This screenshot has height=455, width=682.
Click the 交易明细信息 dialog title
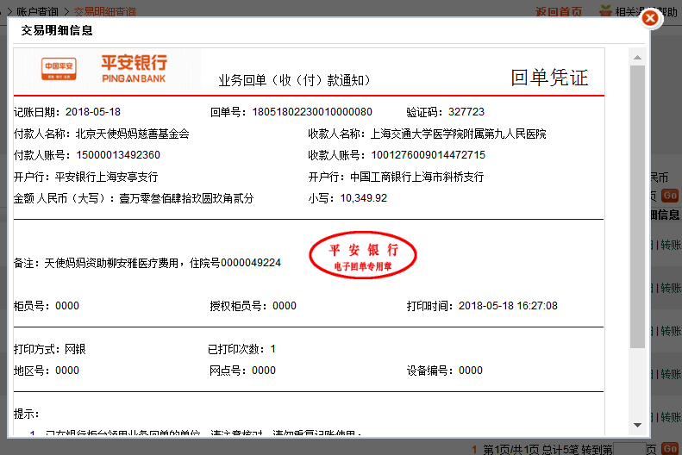tap(57, 30)
